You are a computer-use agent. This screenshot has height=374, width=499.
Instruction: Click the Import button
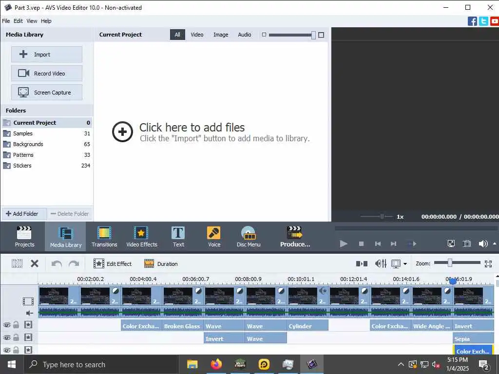coord(47,55)
